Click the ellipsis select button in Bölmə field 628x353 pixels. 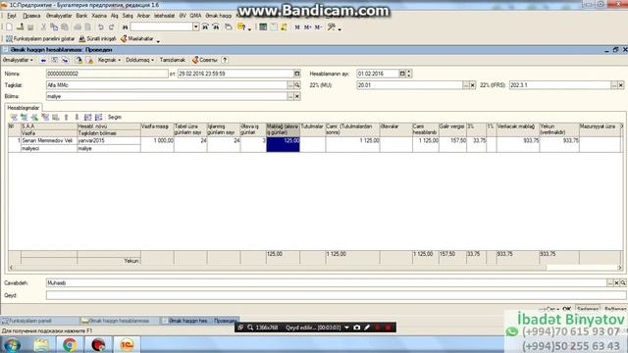290,96
